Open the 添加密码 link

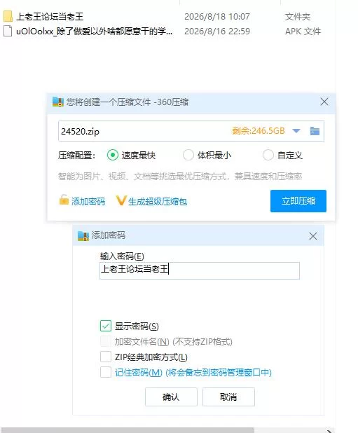[88, 201]
